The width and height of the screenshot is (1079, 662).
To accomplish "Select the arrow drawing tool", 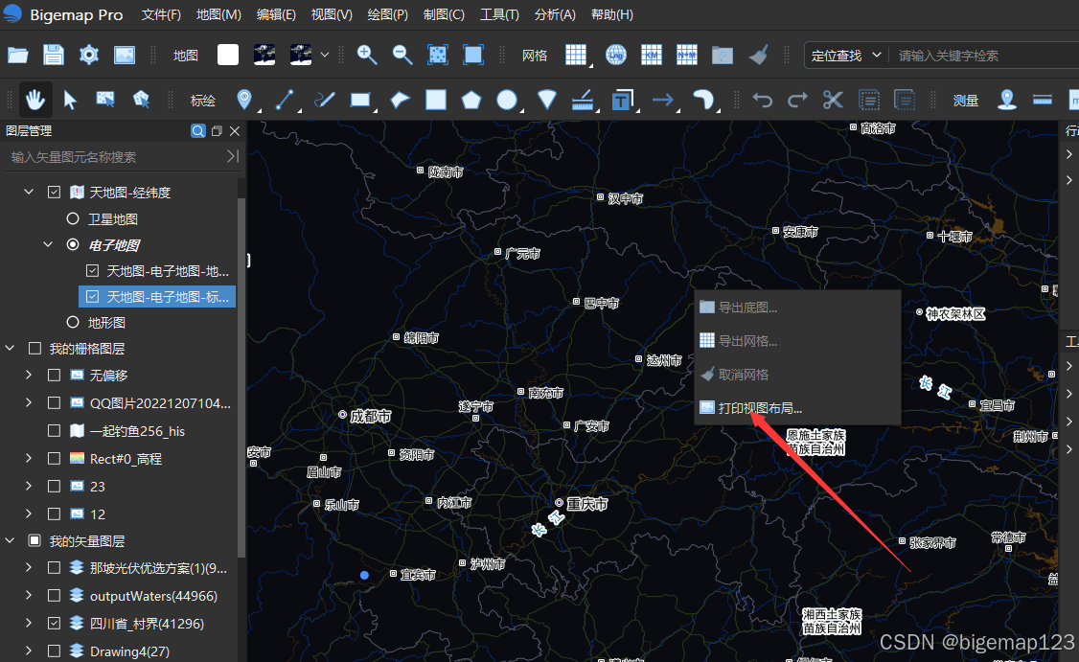I will pos(663,100).
